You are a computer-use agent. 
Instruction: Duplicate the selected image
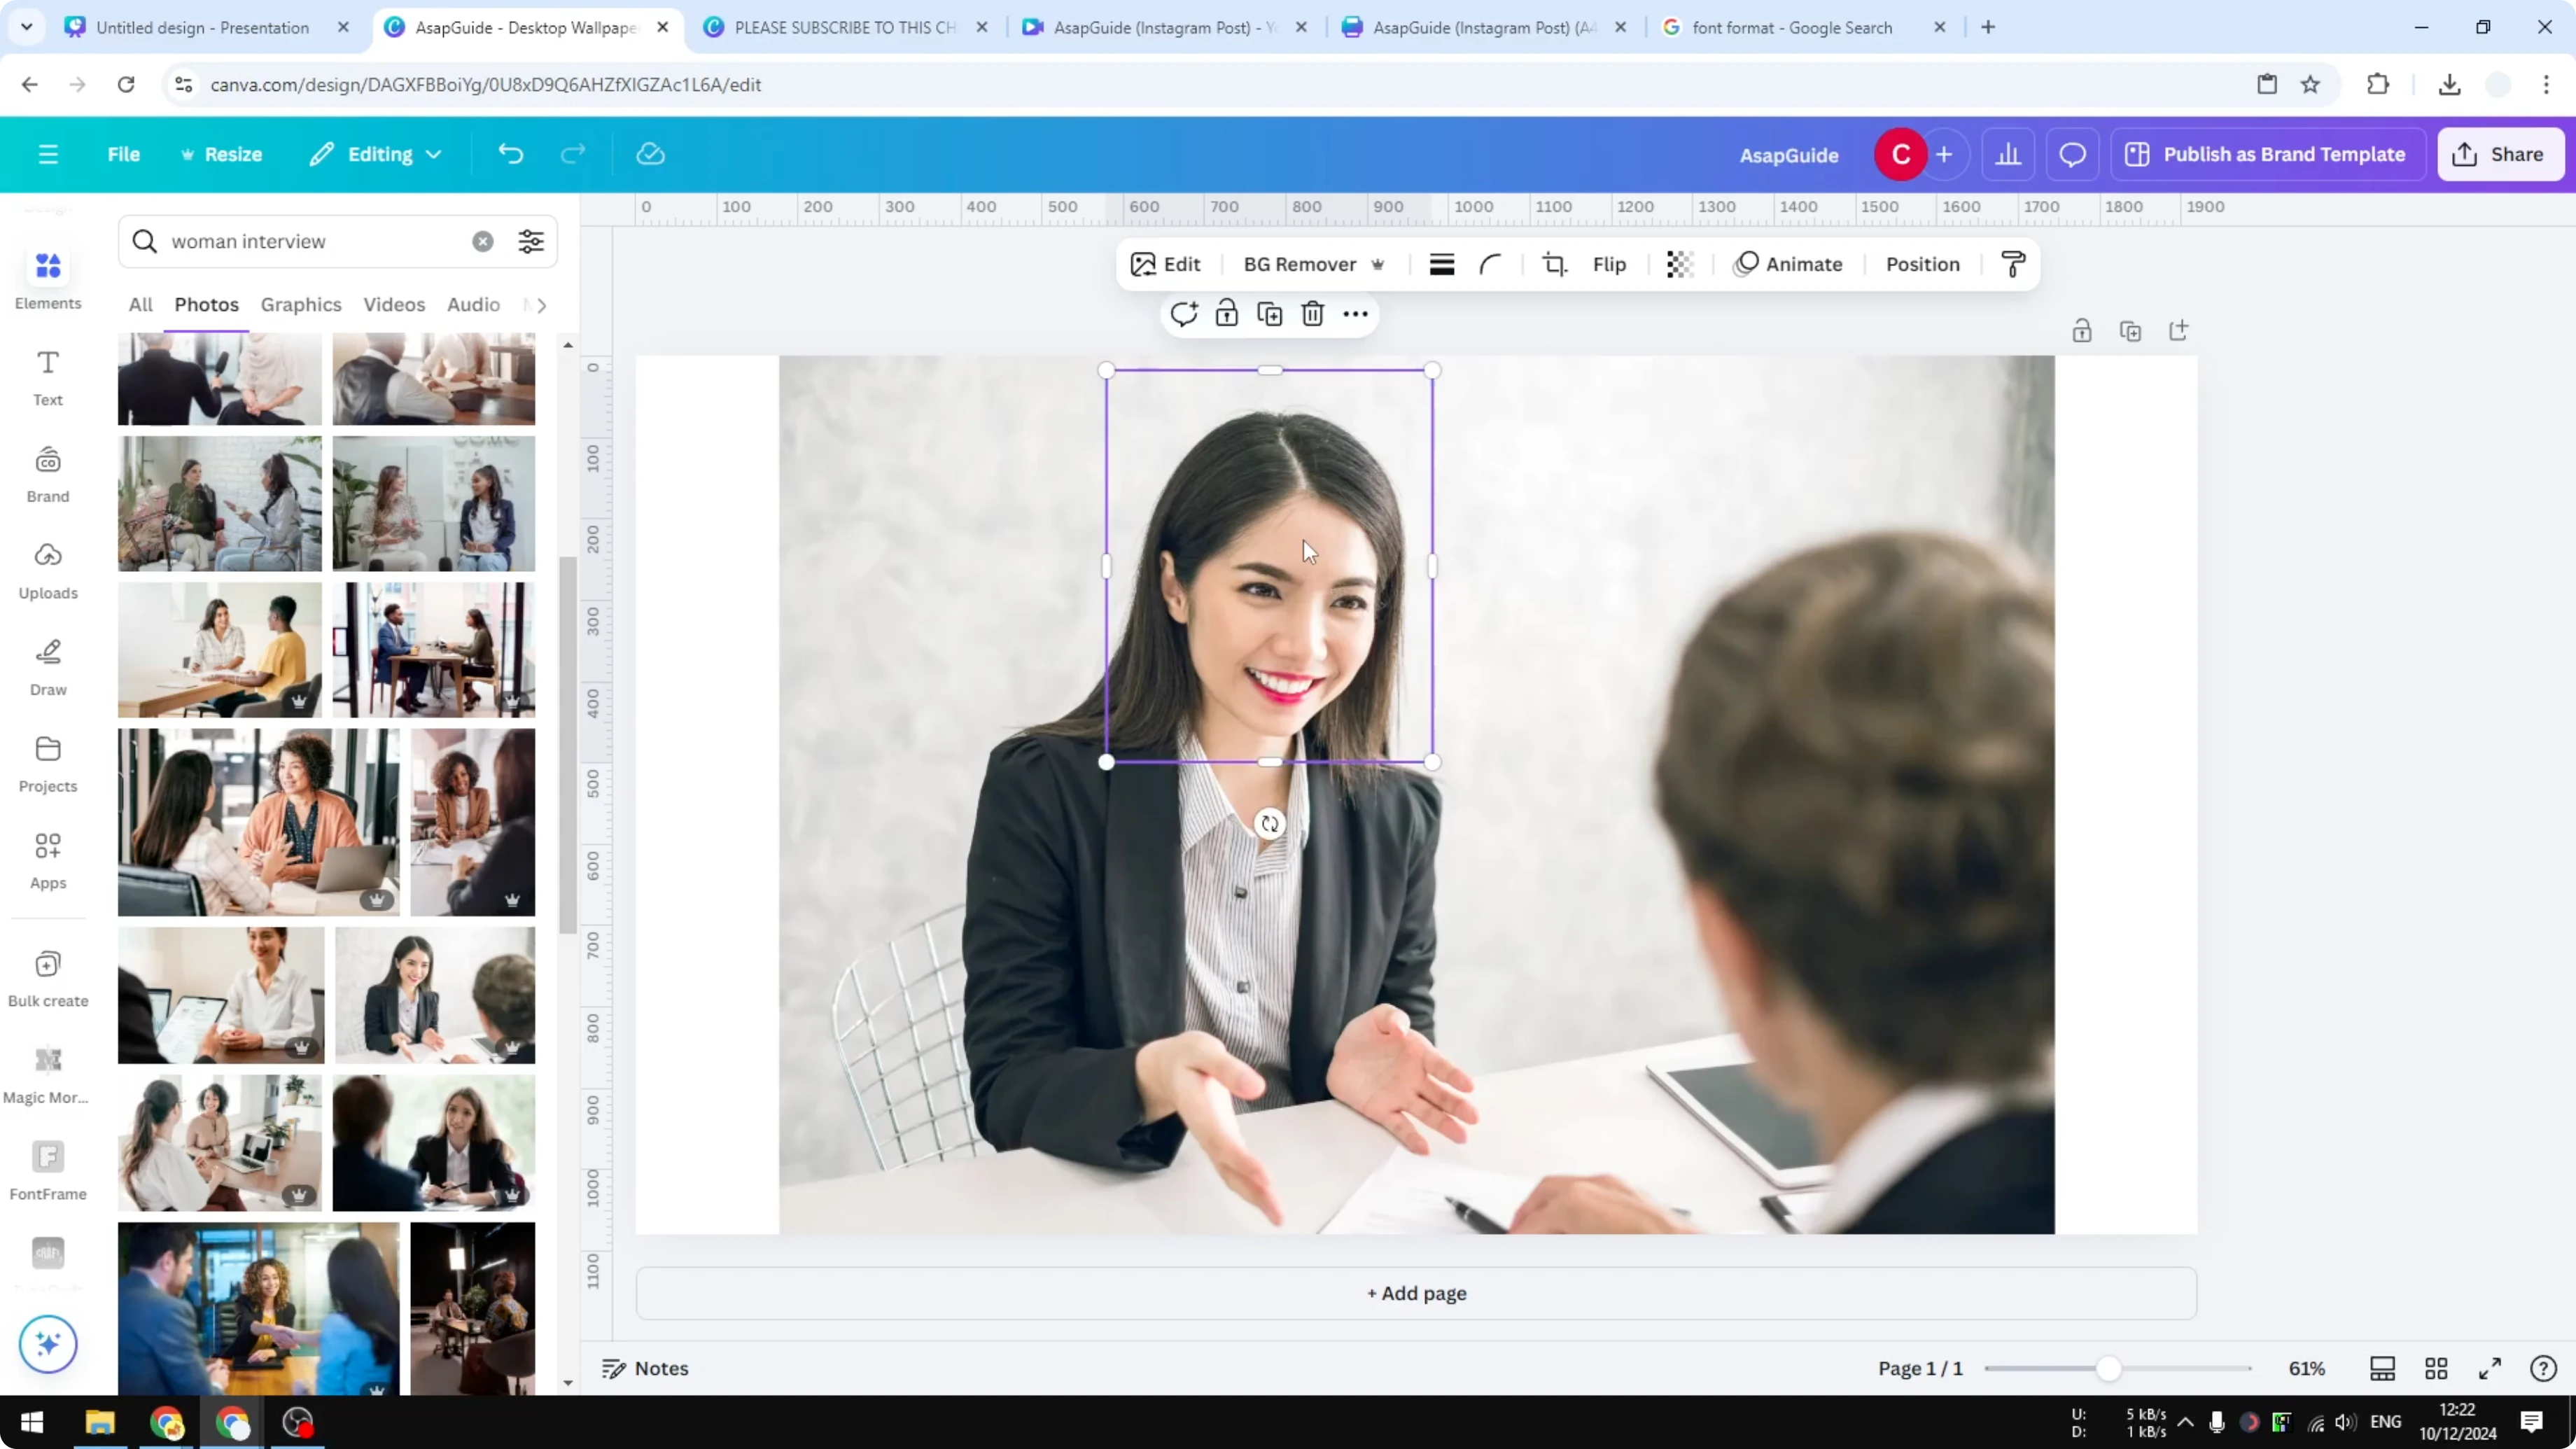click(x=1268, y=313)
